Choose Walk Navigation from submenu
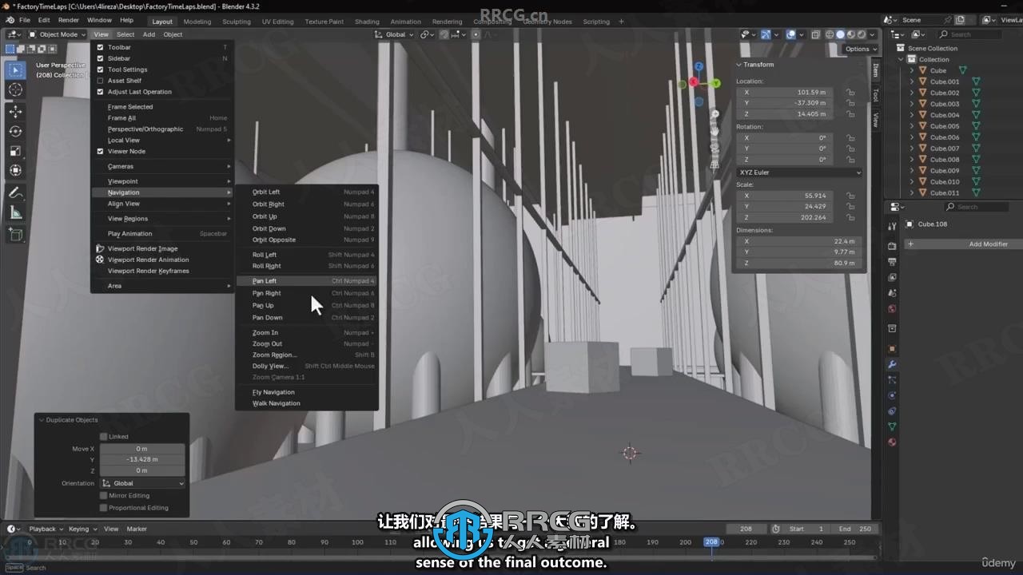The width and height of the screenshot is (1023, 575). click(307, 403)
